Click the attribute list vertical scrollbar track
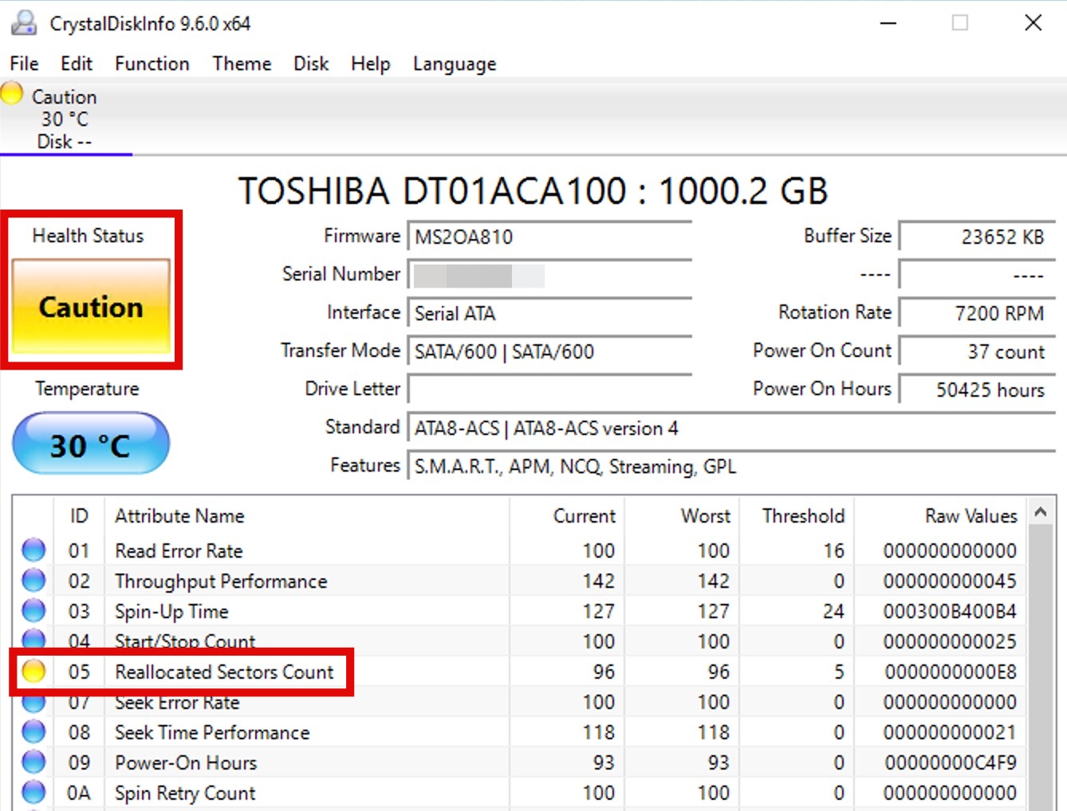1067x811 pixels. tap(1040, 668)
